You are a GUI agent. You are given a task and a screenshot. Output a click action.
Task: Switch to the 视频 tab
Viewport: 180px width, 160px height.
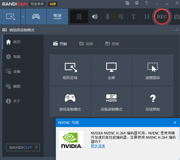86,44
